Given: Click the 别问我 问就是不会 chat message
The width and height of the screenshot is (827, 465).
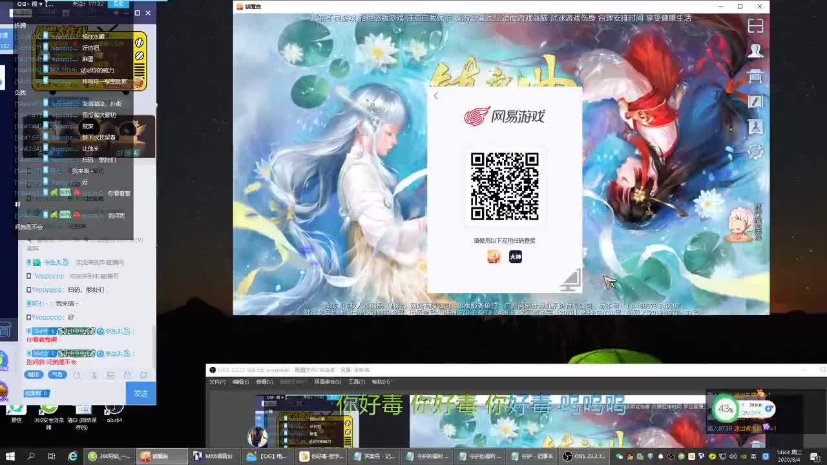Looking at the screenshot, I should tap(52, 362).
